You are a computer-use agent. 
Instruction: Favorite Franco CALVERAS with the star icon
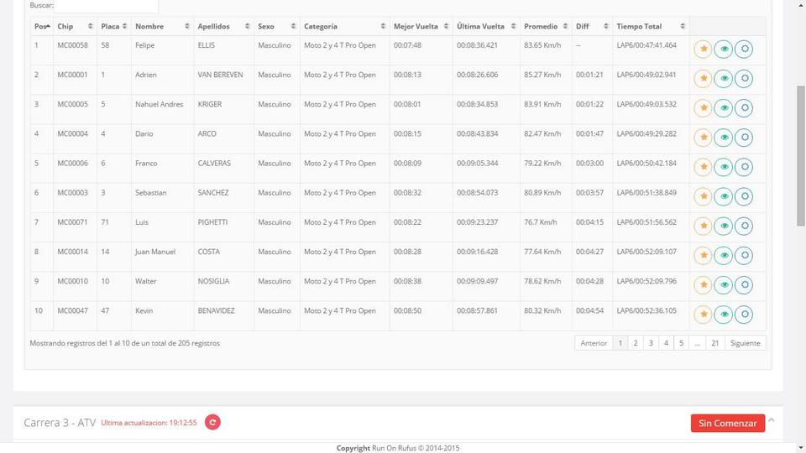click(x=703, y=167)
